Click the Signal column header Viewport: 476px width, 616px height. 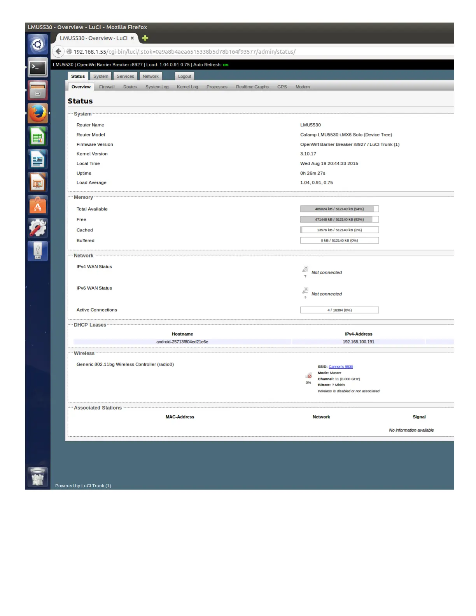(x=419, y=417)
